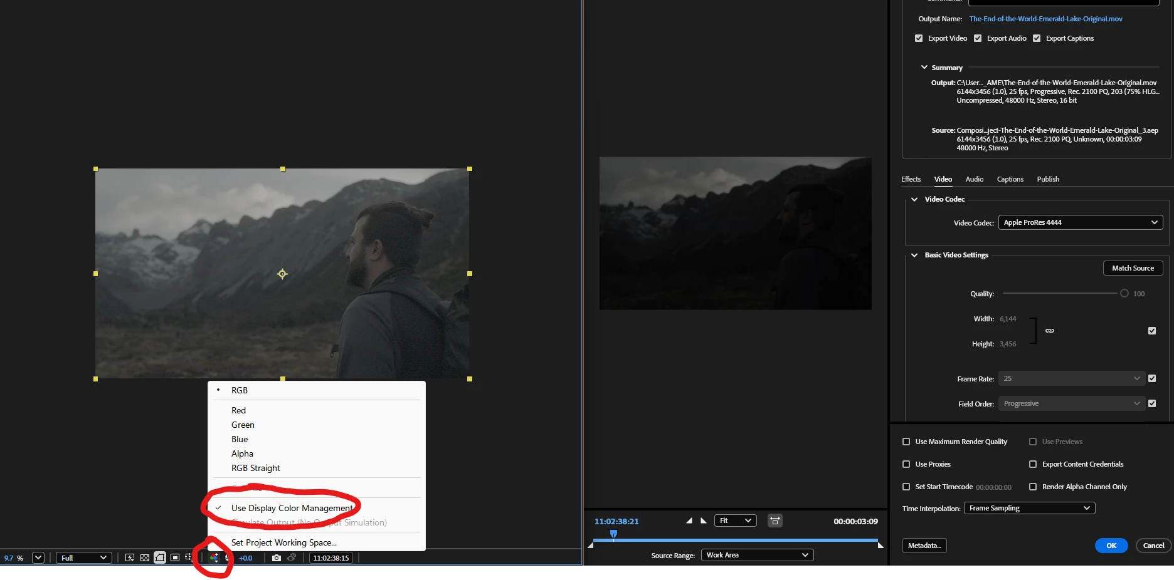The width and height of the screenshot is (1174, 580).
Task: Uncheck the Field Order match source checkbox
Action: pyautogui.click(x=1152, y=403)
